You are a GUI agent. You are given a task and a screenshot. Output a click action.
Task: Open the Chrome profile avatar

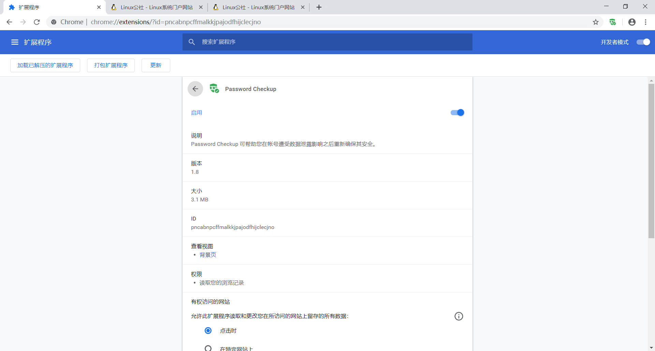click(632, 22)
